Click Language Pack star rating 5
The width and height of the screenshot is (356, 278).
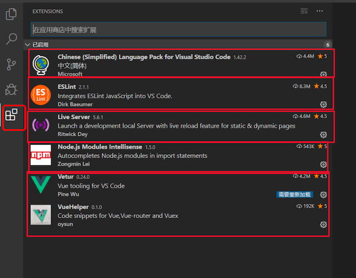point(322,56)
